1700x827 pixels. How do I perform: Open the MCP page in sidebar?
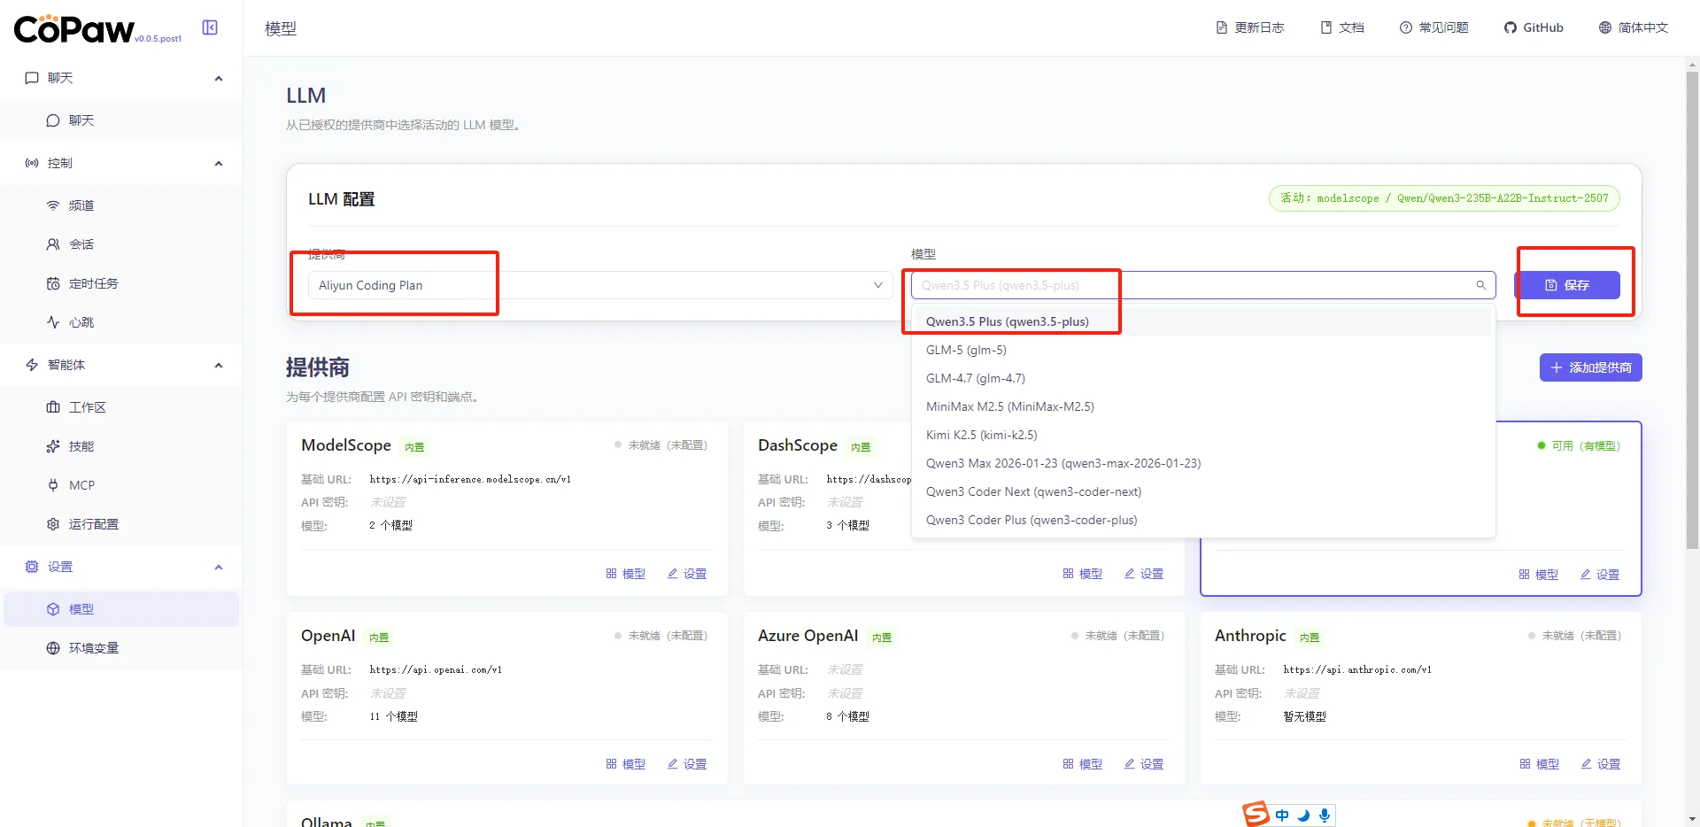[x=81, y=485]
